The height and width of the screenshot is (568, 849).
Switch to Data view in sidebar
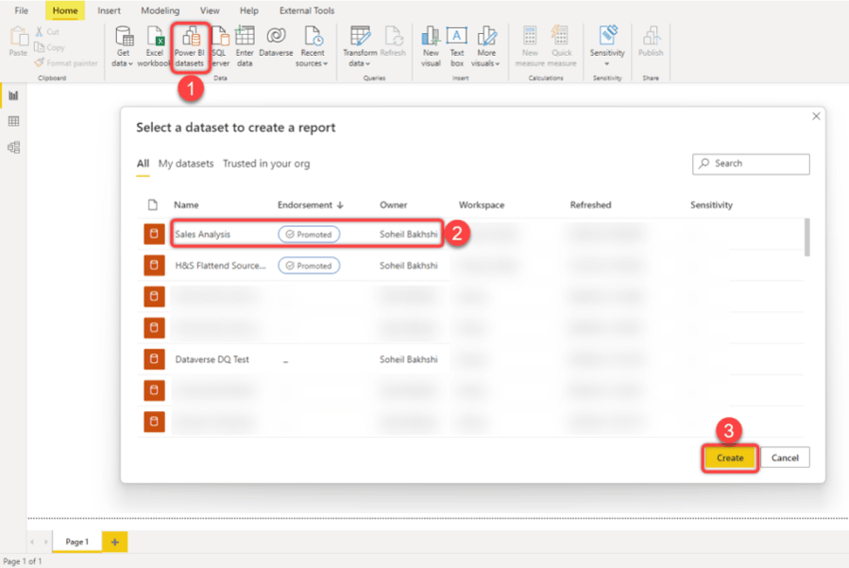pyautogui.click(x=13, y=121)
